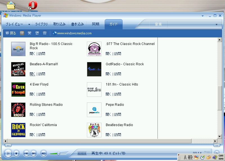225x161 pixels.
Task: Listen (聞く) to GotRadio - Classic Rock
Action: [108, 74]
